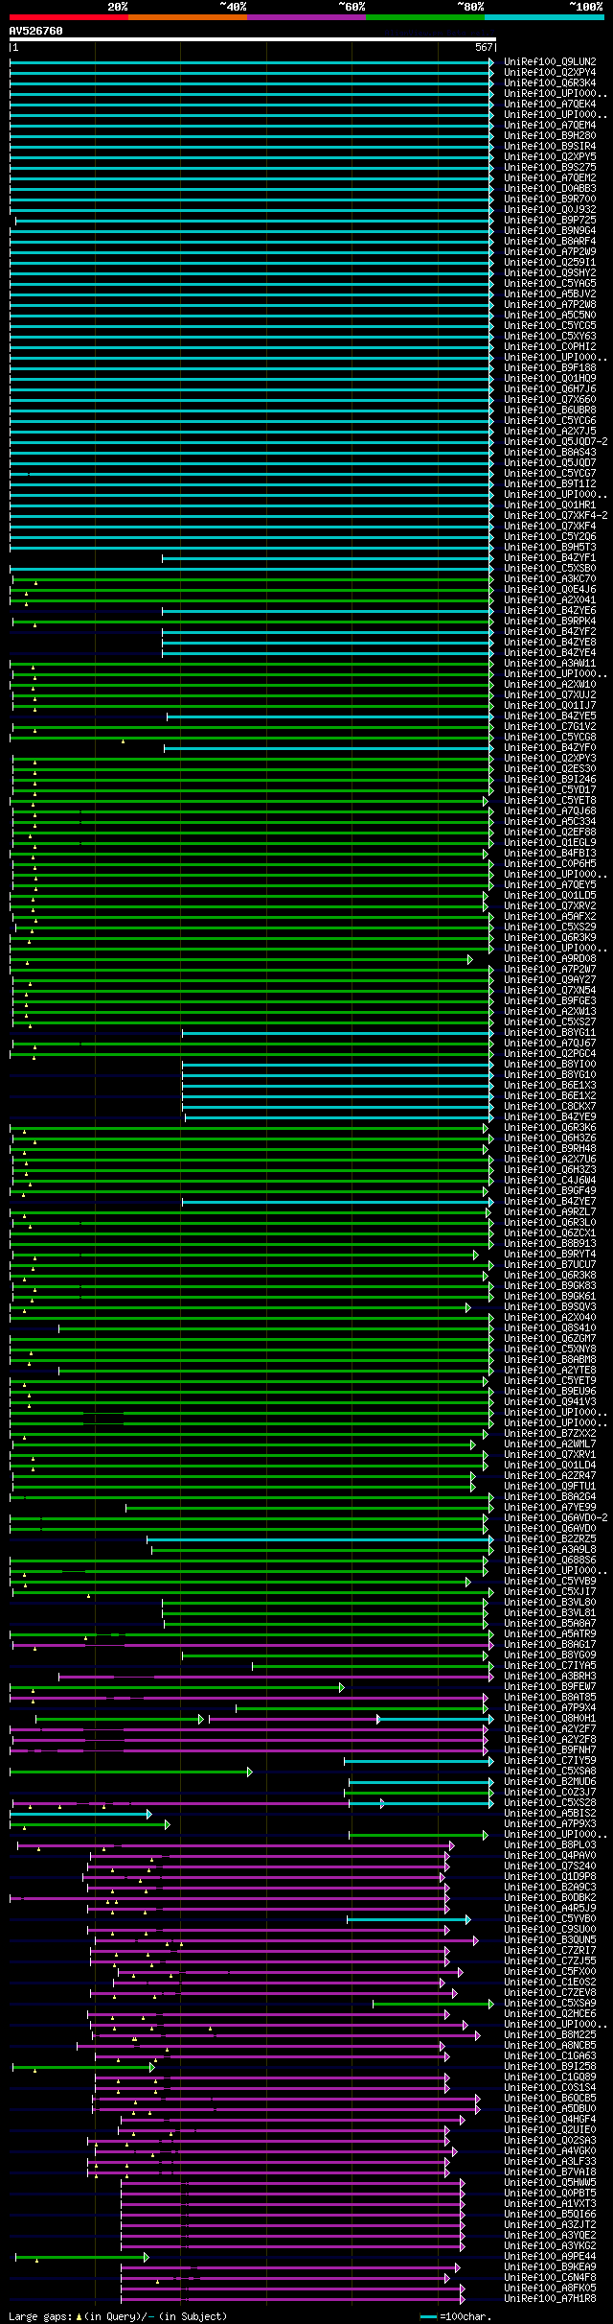Select label UniRef100_B4ZYE9
This screenshot has width=613, height=2324.
(550, 1117)
